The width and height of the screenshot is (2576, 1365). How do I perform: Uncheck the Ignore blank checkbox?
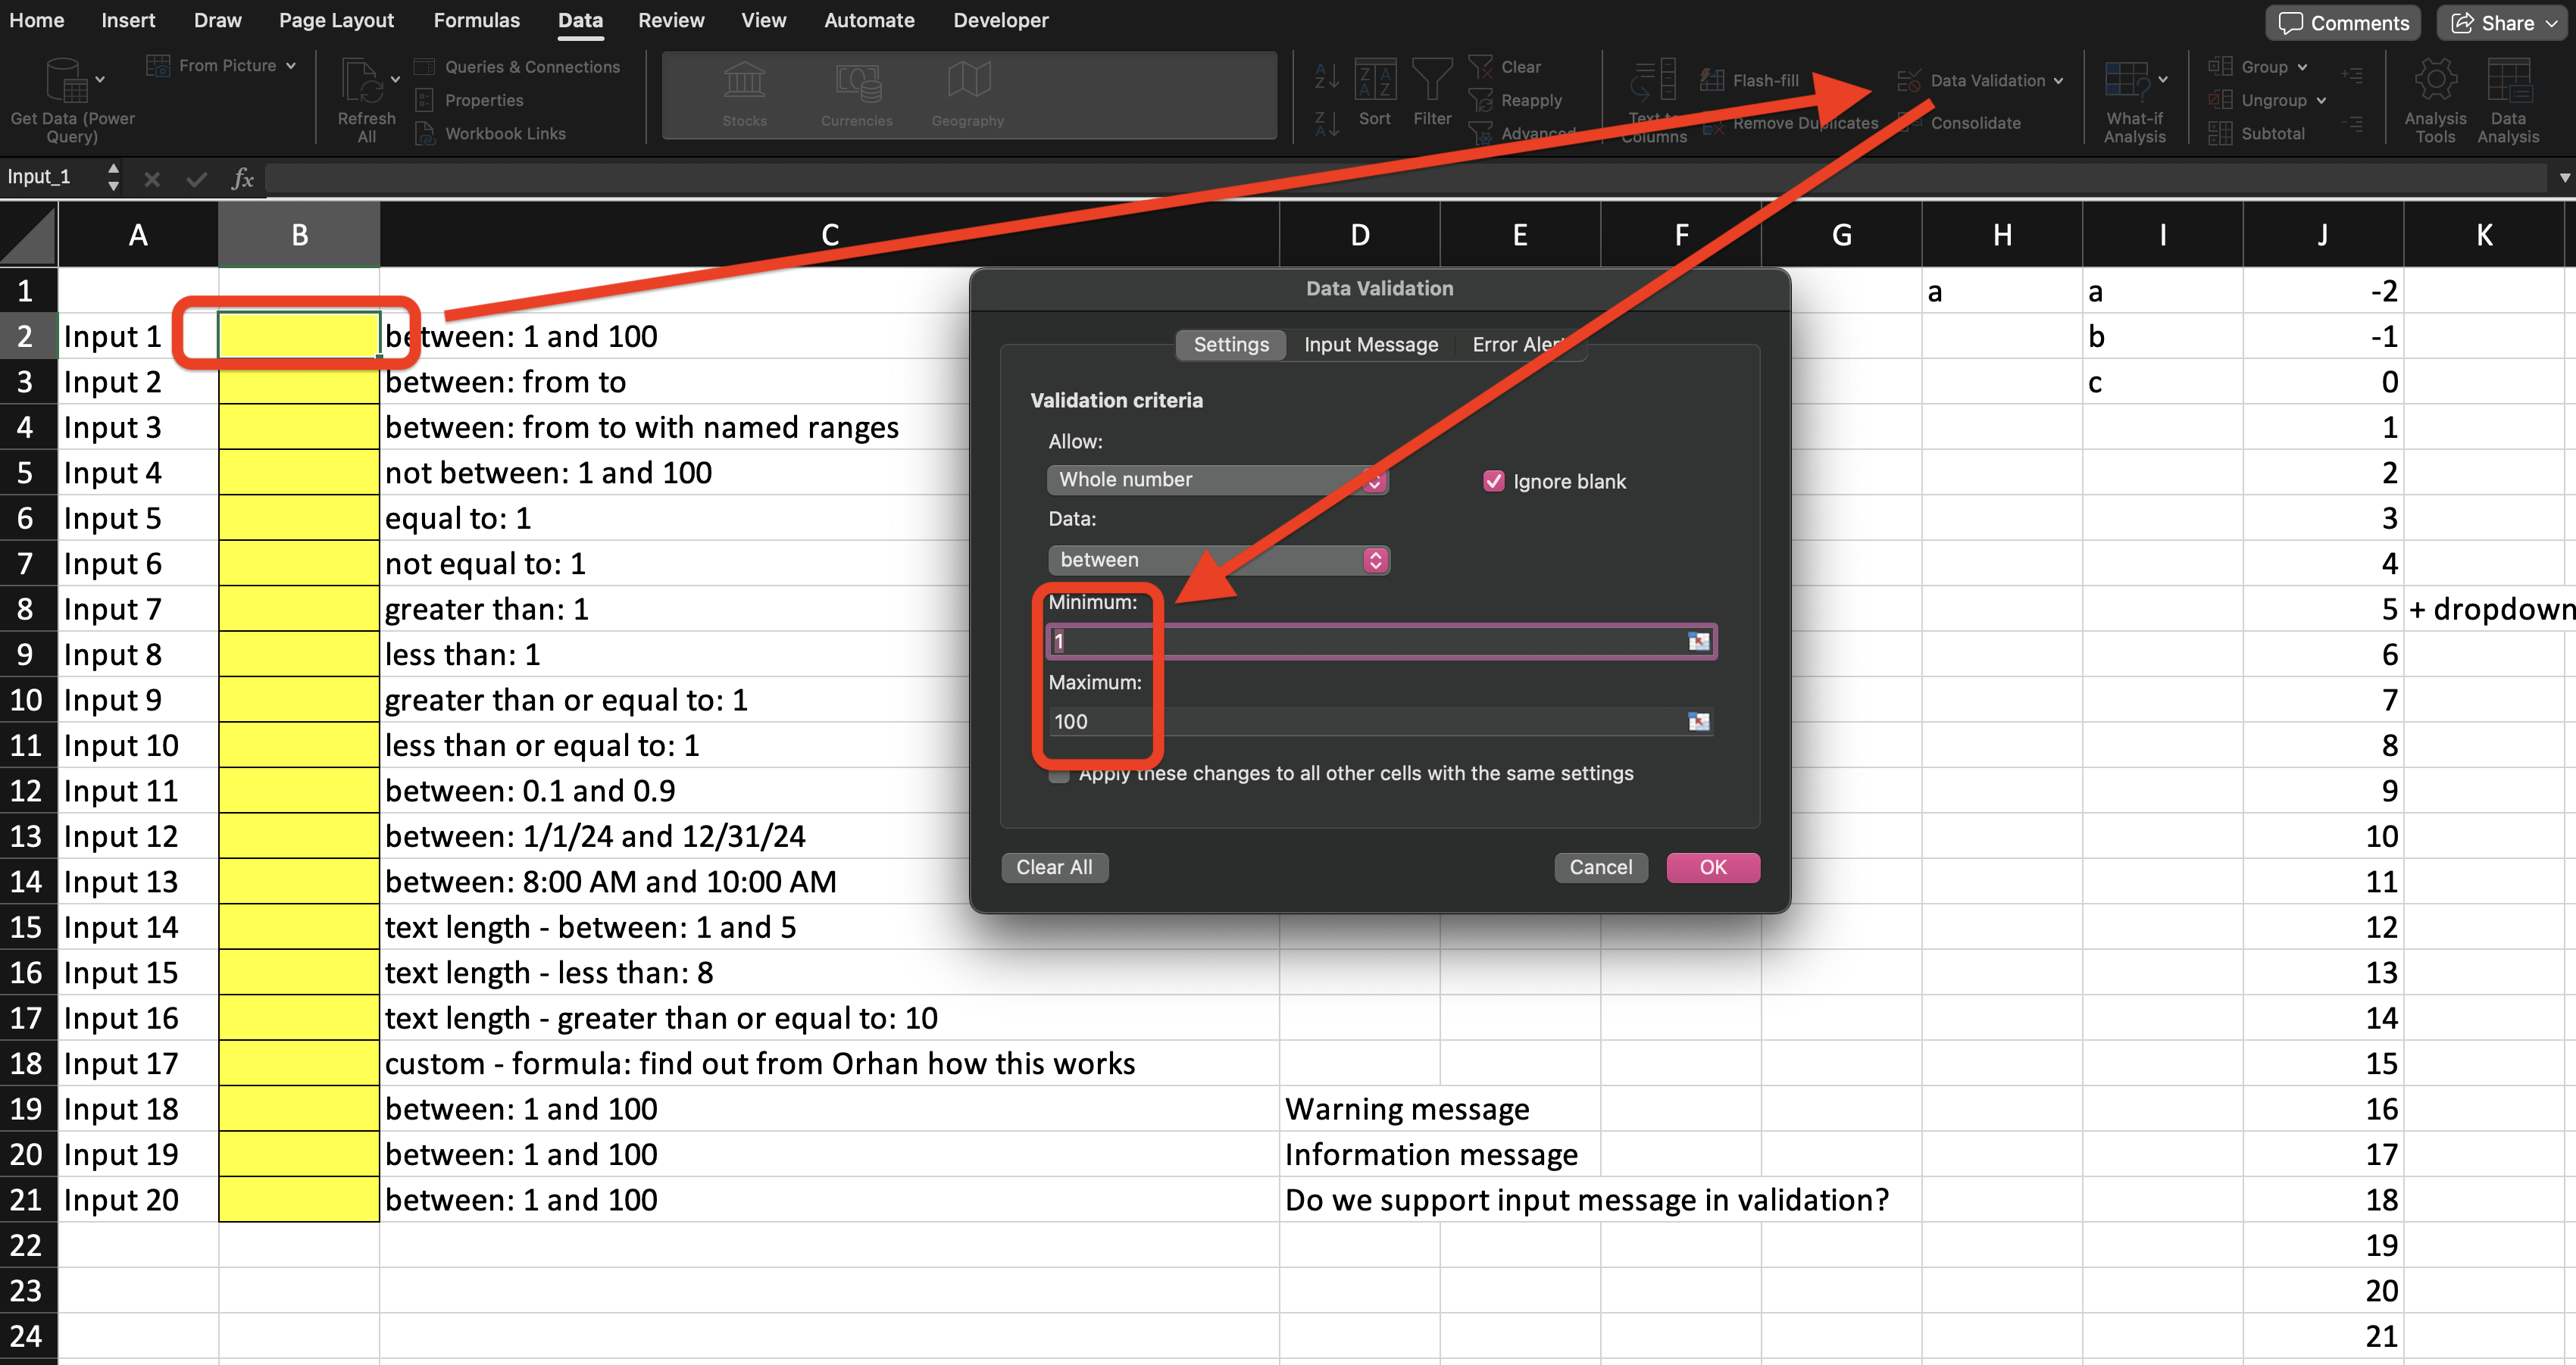coord(1493,481)
